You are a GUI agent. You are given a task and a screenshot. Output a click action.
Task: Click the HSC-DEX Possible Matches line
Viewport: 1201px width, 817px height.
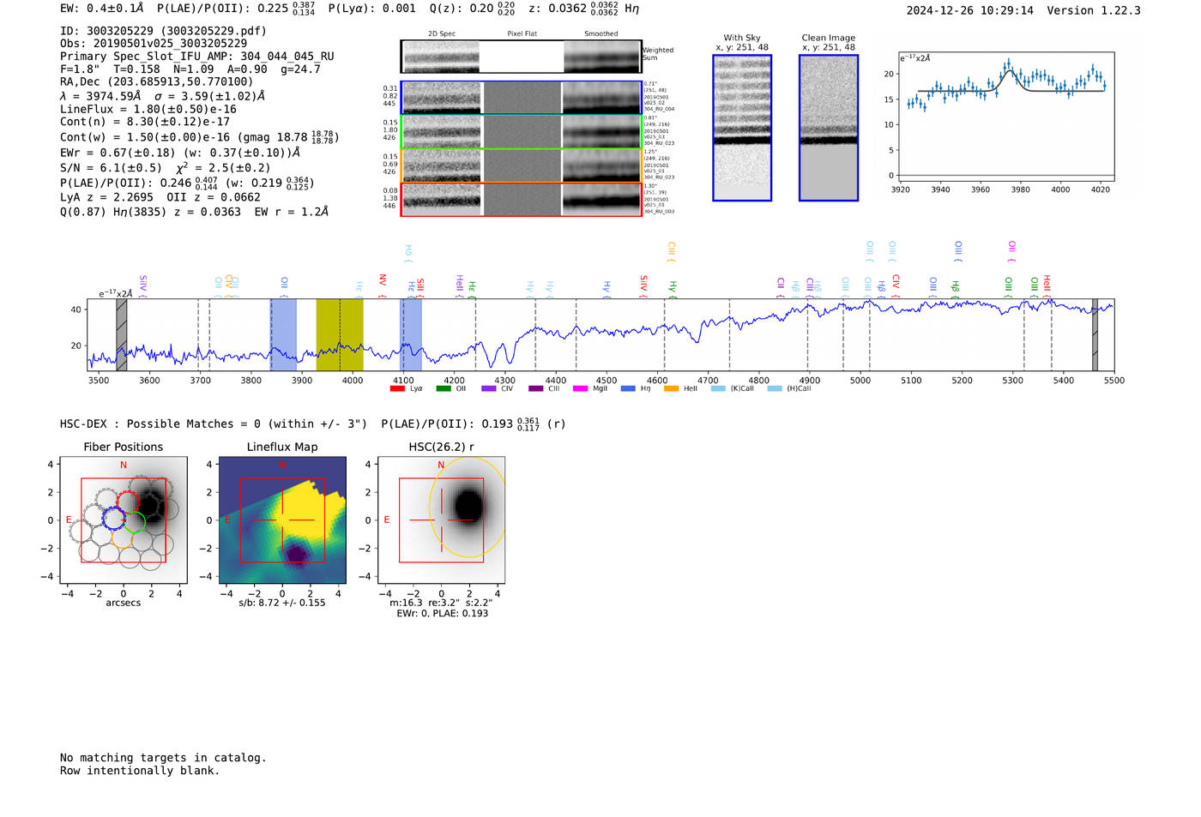pyautogui.click(x=313, y=424)
